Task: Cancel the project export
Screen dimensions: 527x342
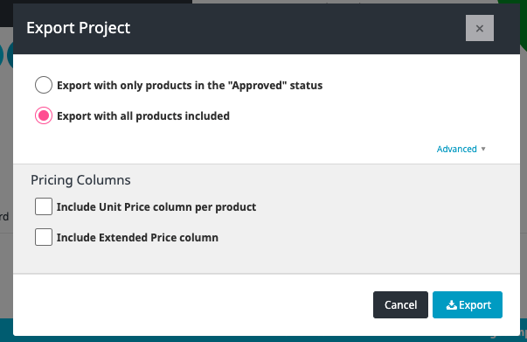Action: pos(400,304)
